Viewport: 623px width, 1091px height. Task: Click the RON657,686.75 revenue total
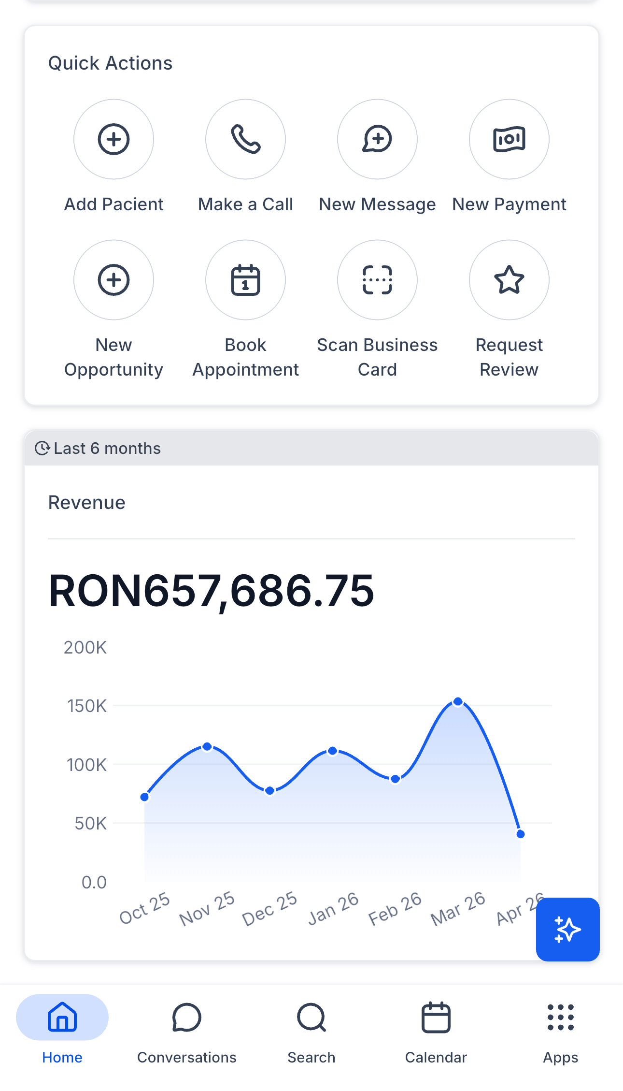pyautogui.click(x=212, y=591)
